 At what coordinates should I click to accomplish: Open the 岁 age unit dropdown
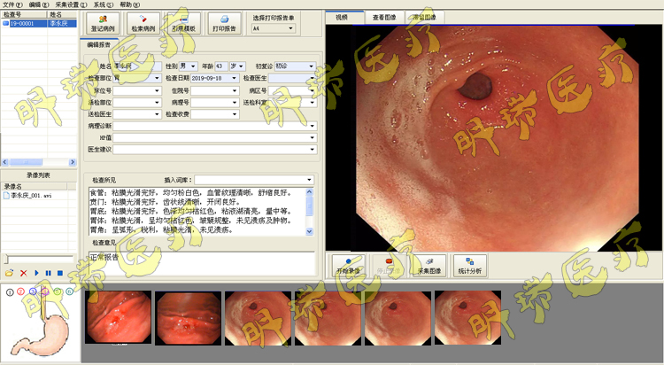click(x=242, y=66)
